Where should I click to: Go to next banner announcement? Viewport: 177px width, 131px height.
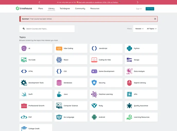pos(137,2)
